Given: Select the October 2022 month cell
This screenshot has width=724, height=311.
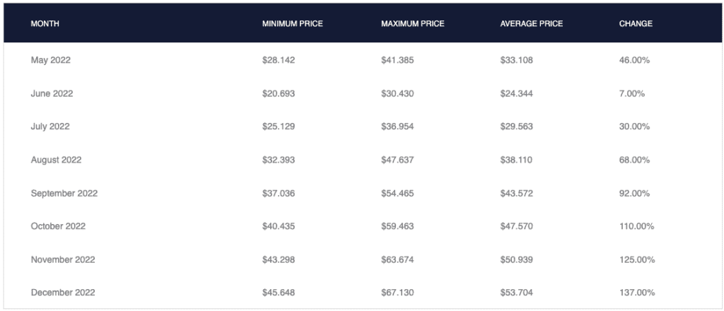Looking at the screenshot, I should (58, 226).
